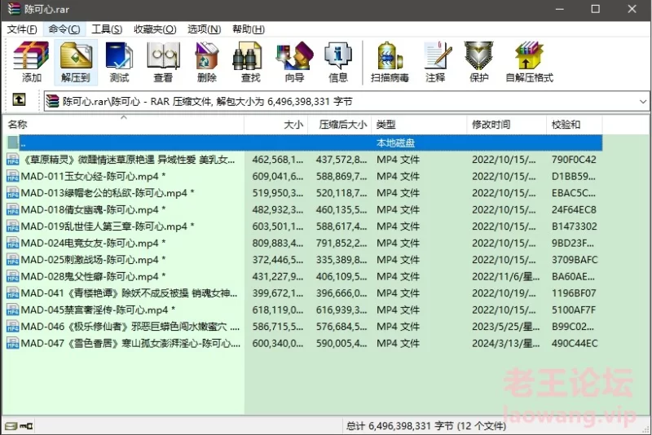Sort by the 大小 column header
The height and width of the screenshot is (435, 652).
(x=276, y=124)
